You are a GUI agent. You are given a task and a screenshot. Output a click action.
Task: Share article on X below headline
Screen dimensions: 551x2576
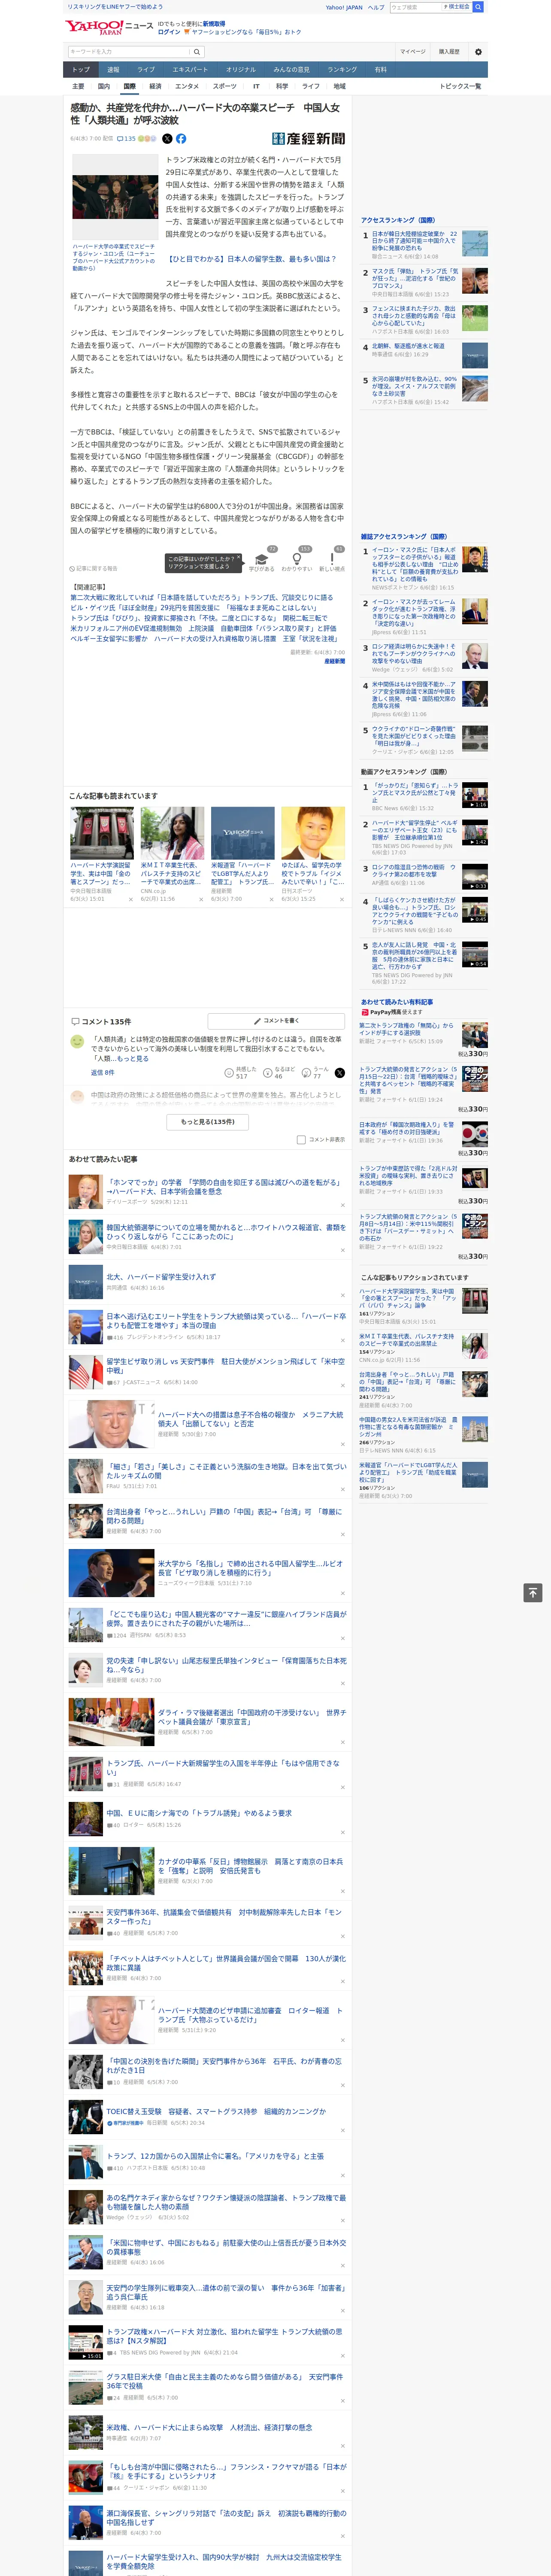167,139
